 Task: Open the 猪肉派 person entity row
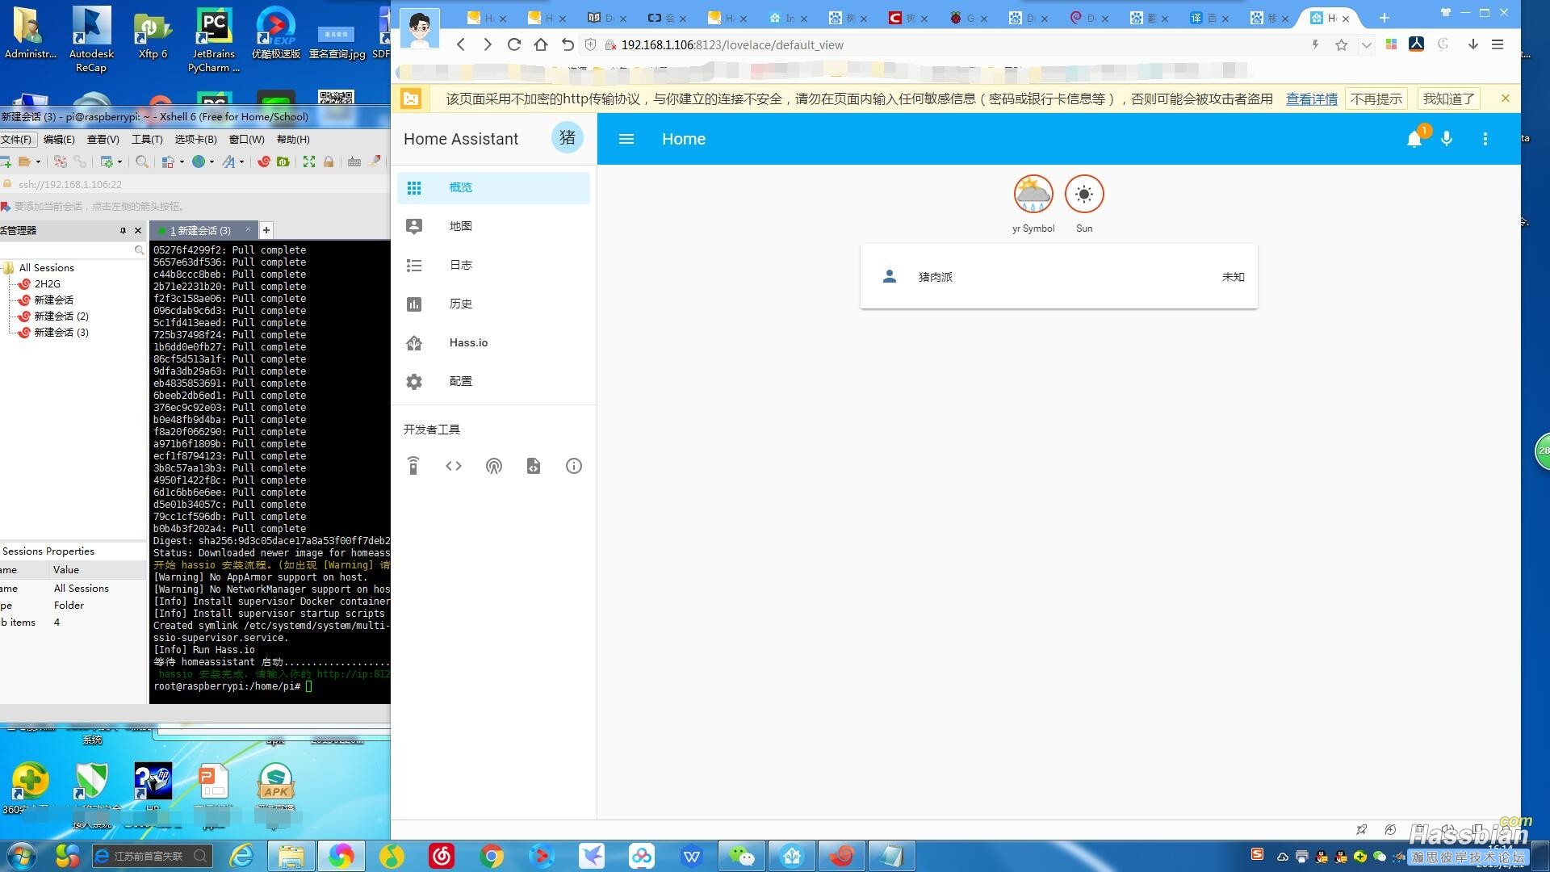pyautogui.click(x=1059, y=277)
